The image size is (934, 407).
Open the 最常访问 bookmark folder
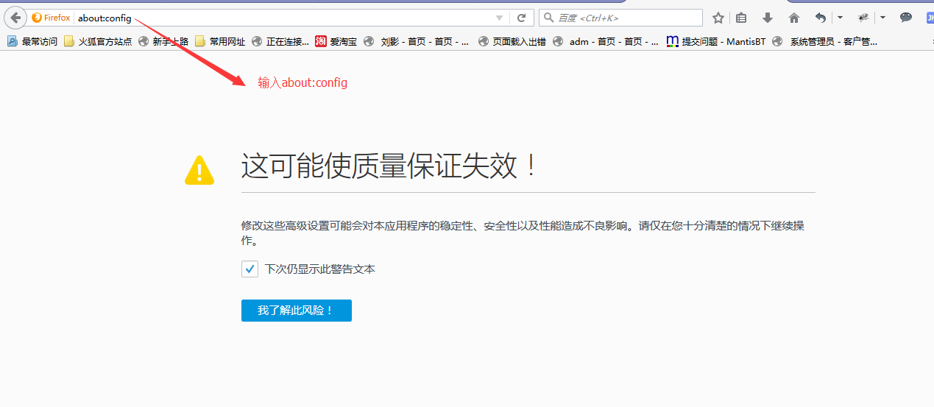pos(32,42)
